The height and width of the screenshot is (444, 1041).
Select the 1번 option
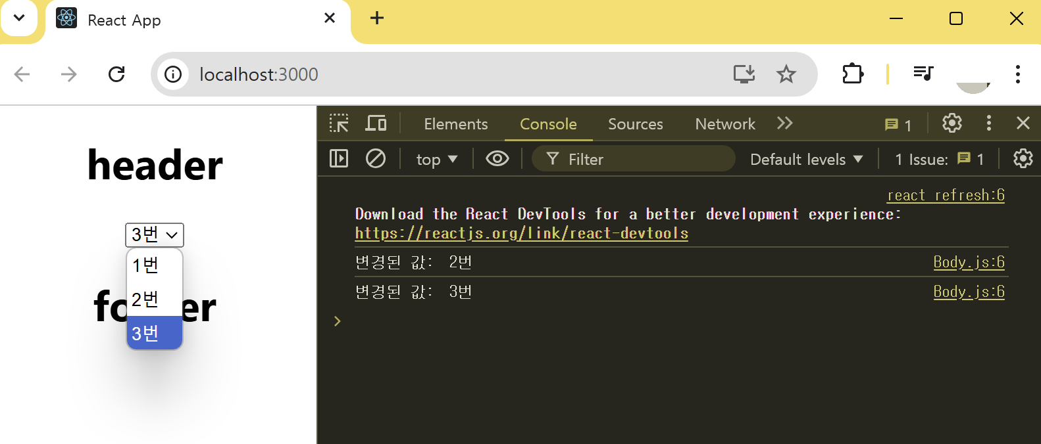(155, 265)
